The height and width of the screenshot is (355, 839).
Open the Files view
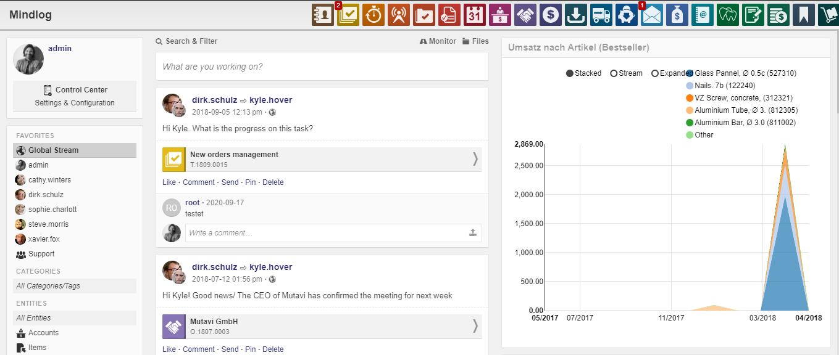(x=475, y=41)
